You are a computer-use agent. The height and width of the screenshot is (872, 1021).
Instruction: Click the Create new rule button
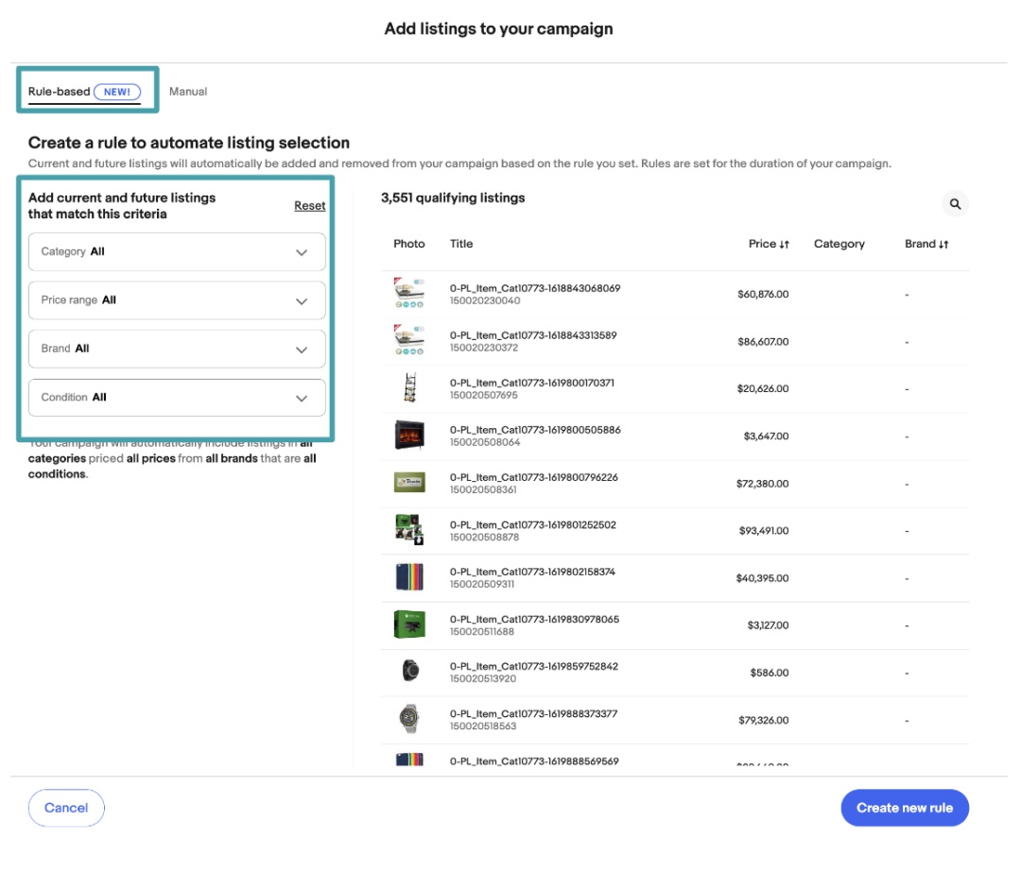point(905,808)
